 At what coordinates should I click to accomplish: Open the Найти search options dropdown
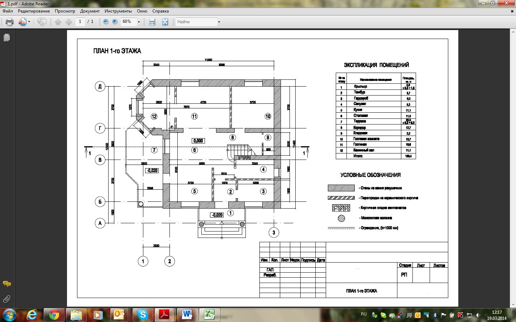pos(219,22)
